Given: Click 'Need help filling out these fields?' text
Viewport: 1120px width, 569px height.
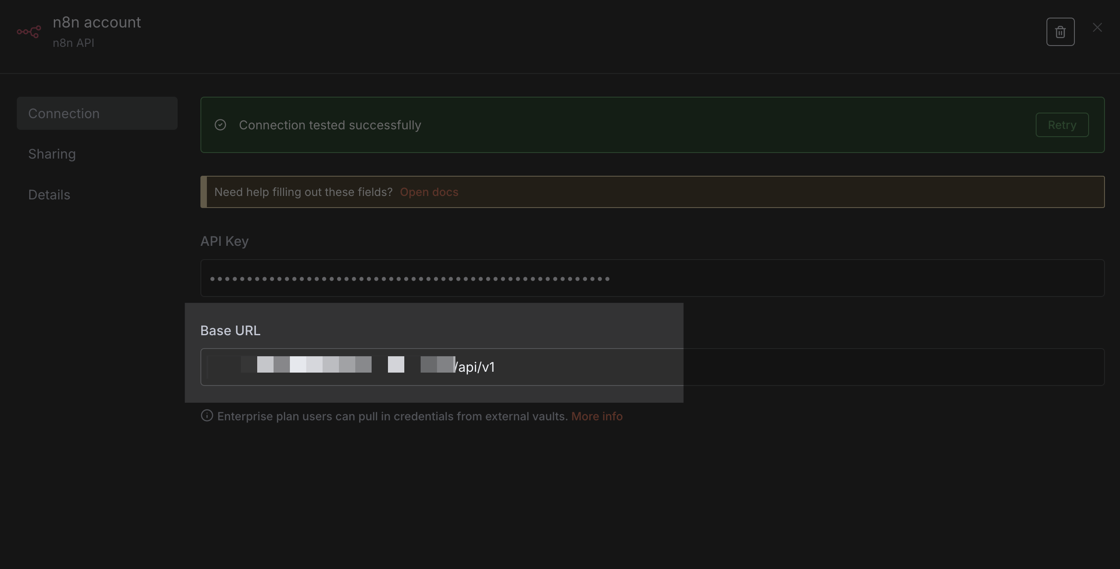Looking at the screenshot, I should 304,192.
